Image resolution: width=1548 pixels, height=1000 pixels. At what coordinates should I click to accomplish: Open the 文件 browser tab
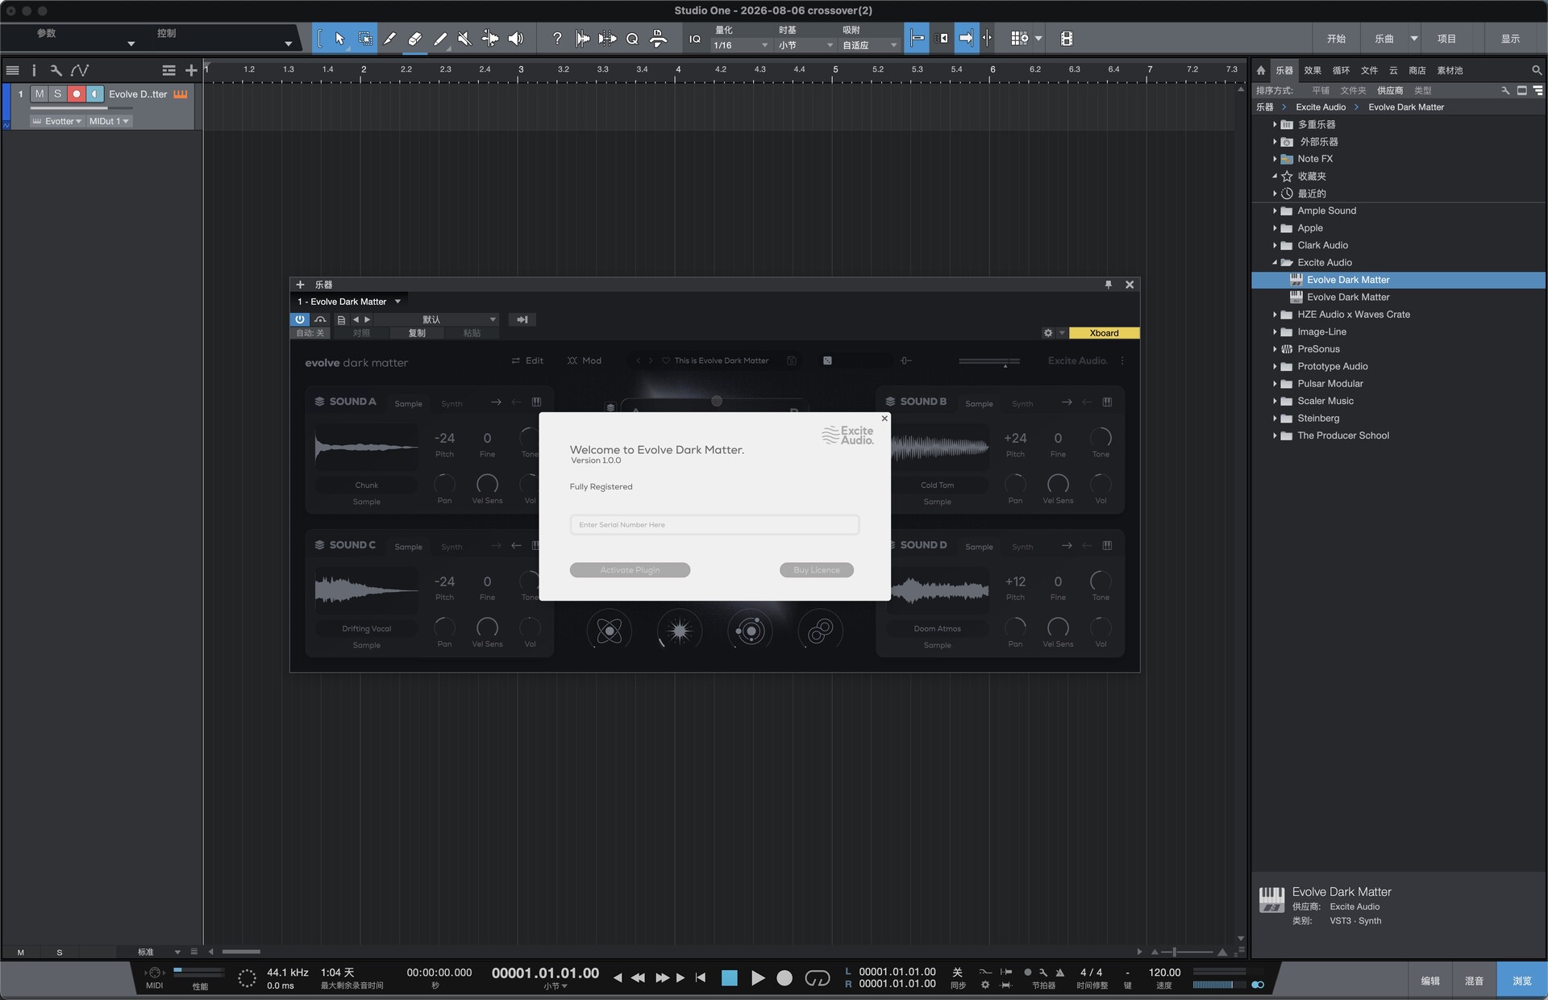tap(1369, 70)
